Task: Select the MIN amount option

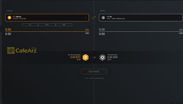Action: (x=63, y=25)
